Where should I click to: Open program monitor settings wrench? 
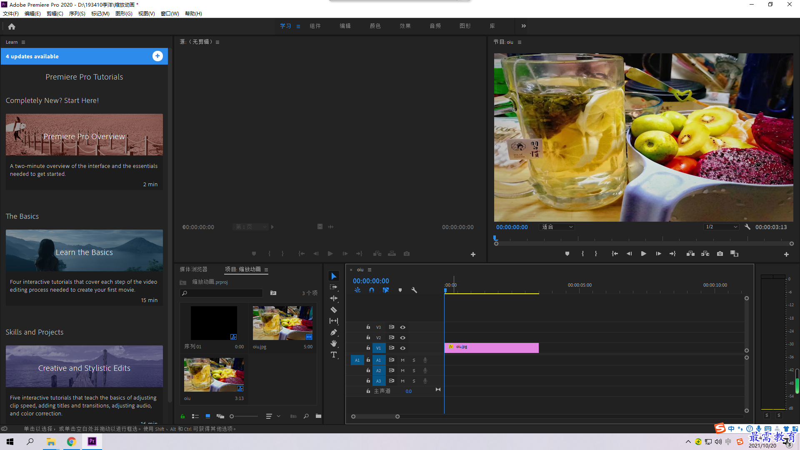point(747,227)
